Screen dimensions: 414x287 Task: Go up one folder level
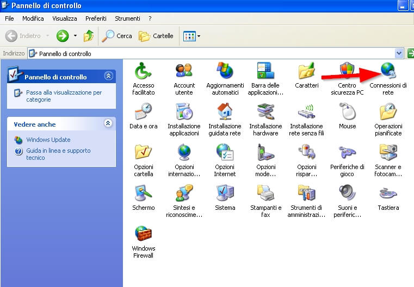point(89,36)
